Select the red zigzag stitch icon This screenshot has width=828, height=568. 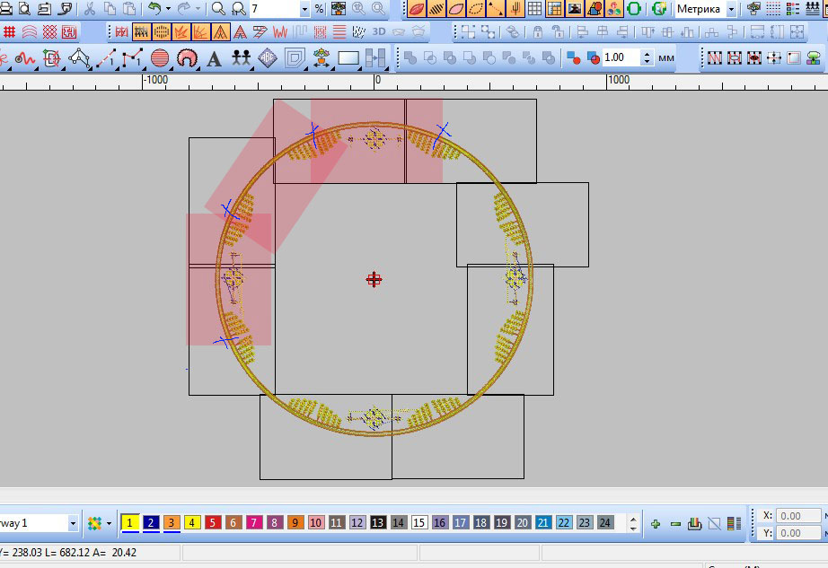pyautogui.click(x=280, y=32)
